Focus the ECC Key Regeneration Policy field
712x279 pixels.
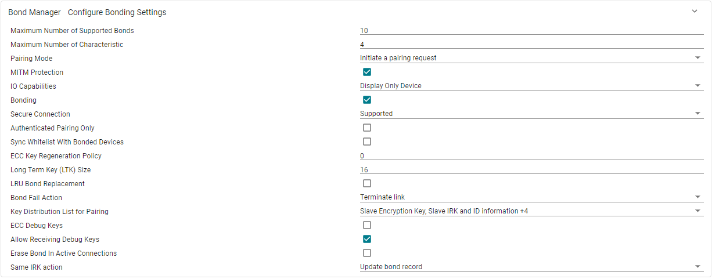(x=531, y=156)
